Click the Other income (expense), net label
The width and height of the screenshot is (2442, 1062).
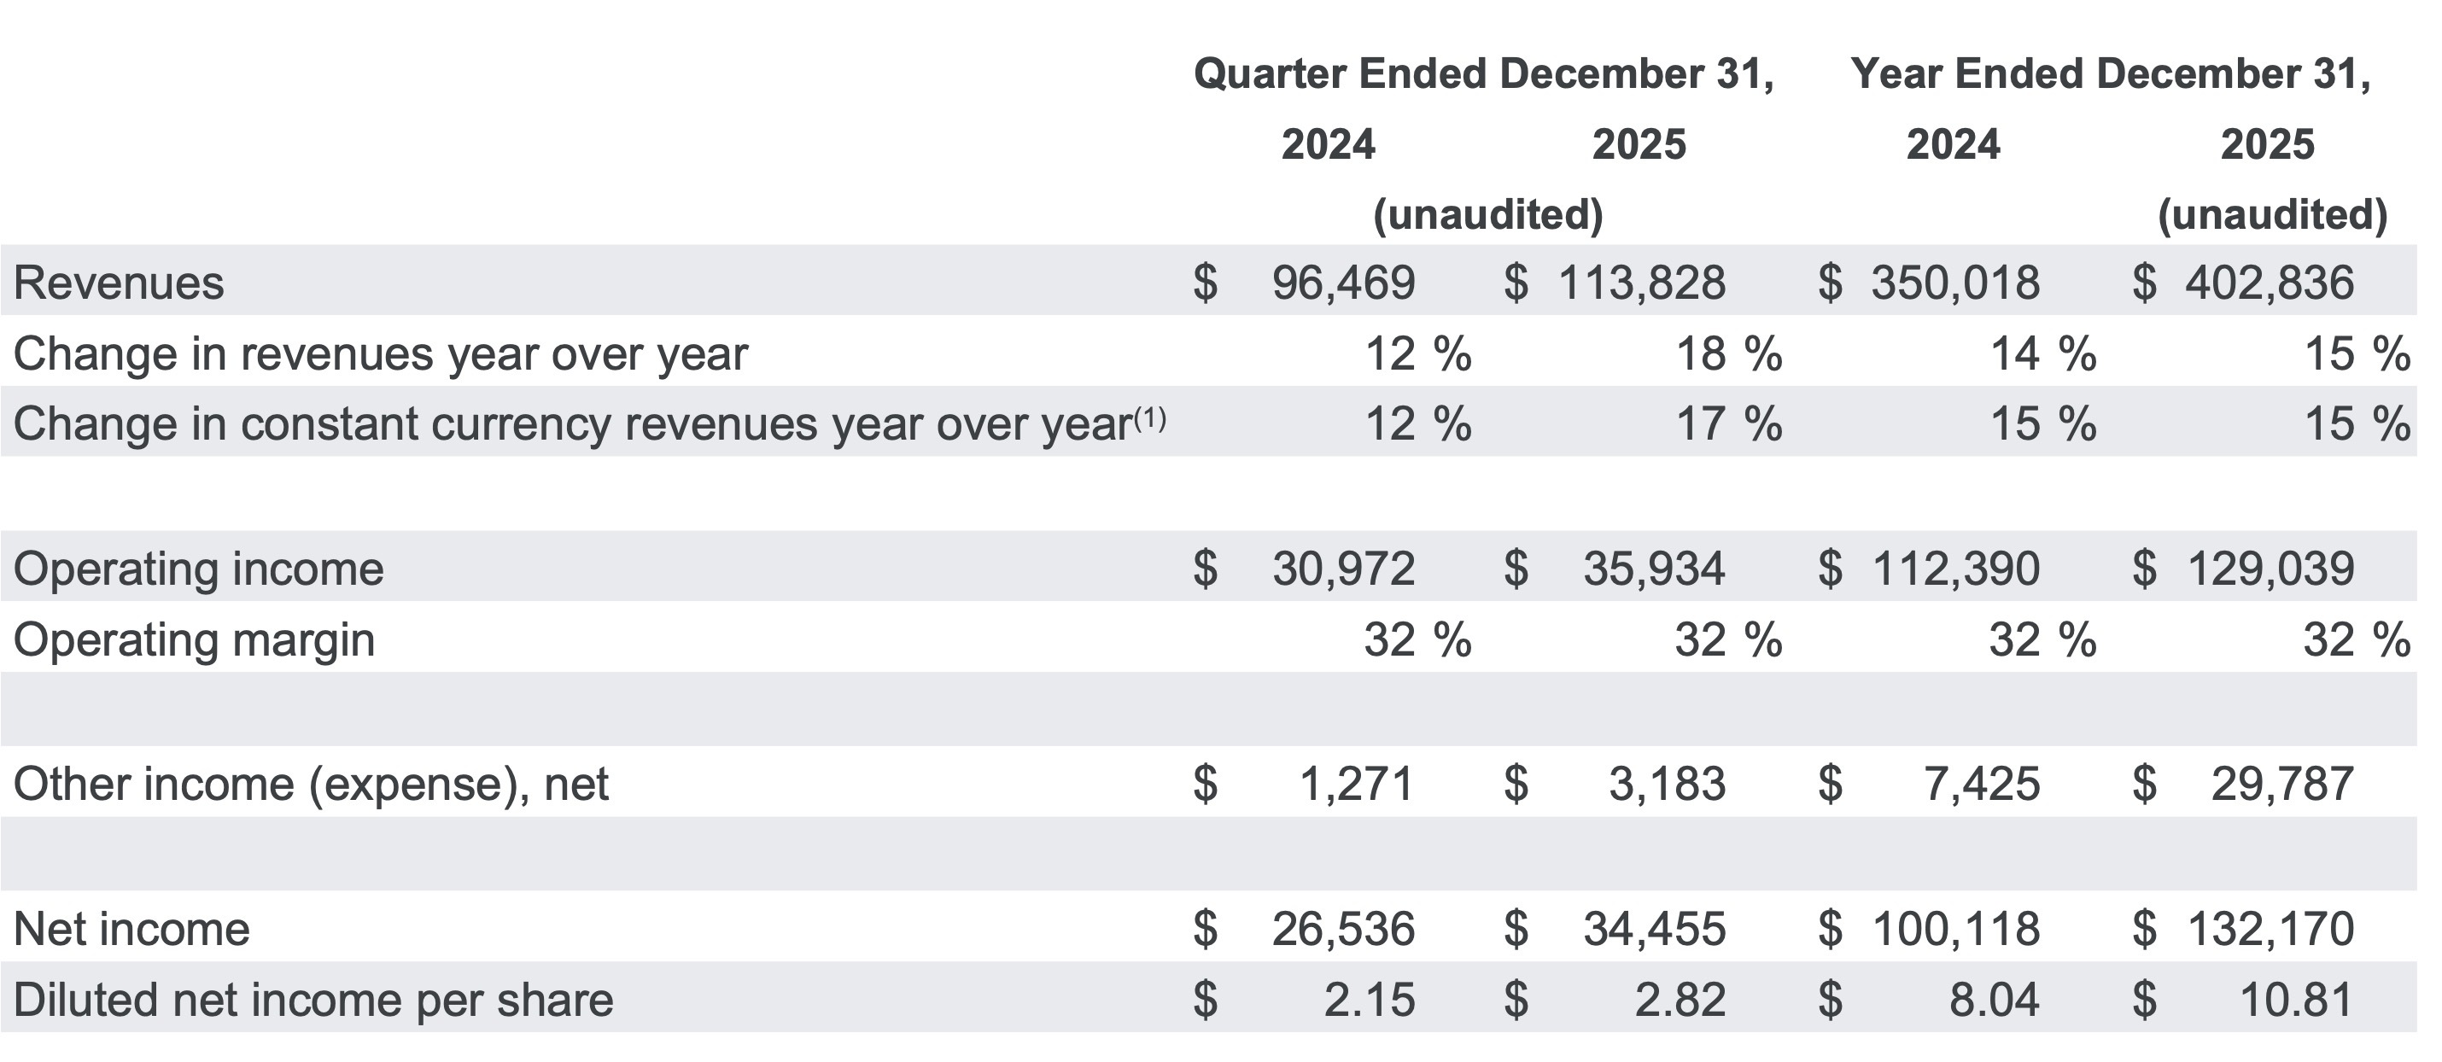[x=311, y=785]
